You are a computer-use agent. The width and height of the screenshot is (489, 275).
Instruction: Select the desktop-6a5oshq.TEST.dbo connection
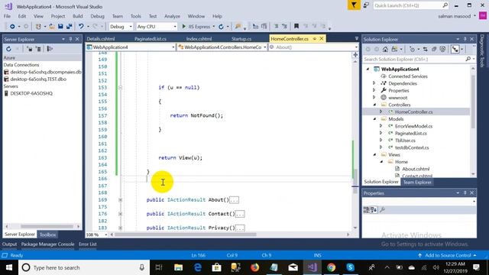point(38,79)
